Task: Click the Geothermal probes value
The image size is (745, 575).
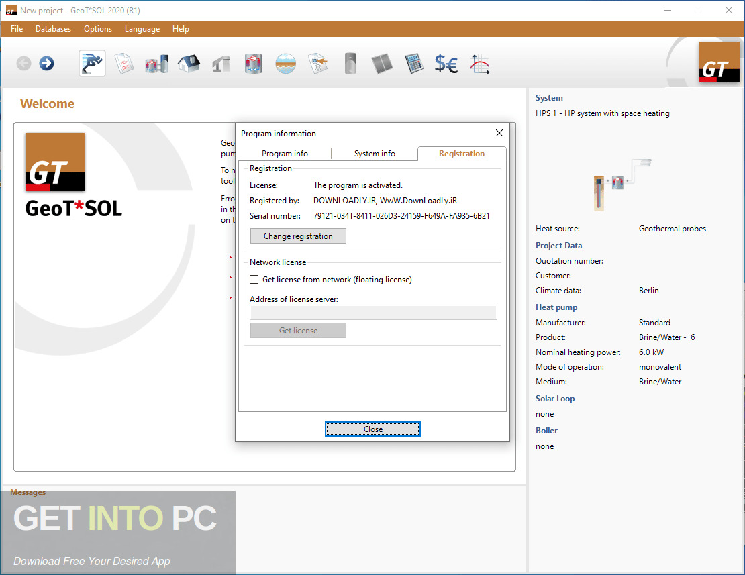Action: click(x=673, y=229)
